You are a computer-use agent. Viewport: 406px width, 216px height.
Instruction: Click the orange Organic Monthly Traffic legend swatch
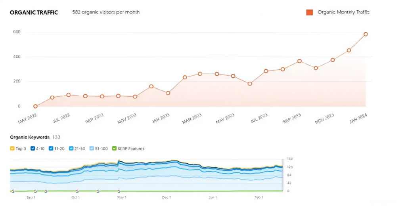[309, 12]
